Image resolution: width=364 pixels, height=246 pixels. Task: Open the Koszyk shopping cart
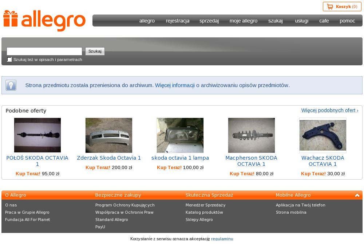342,7
